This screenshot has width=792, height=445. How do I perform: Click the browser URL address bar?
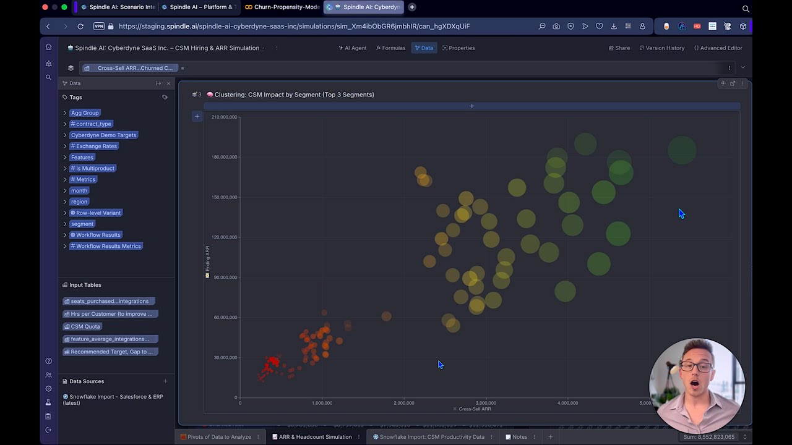294,27
